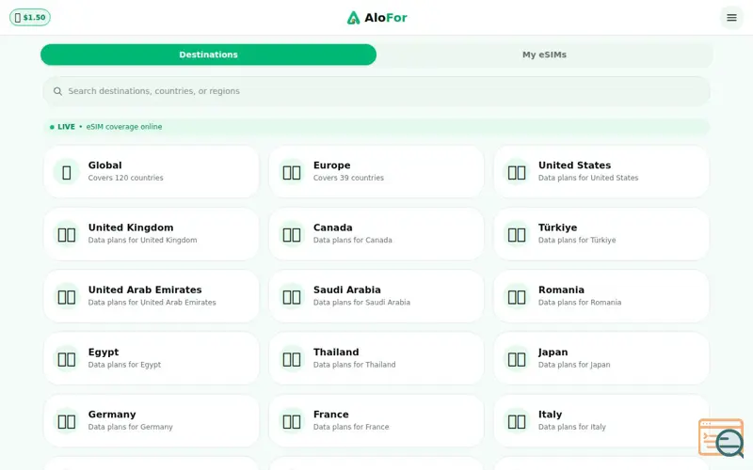Image resolution: width=753 pixels, height=470 pixels.
Task: Select the Italy title text
Action: tap(550, 415)
